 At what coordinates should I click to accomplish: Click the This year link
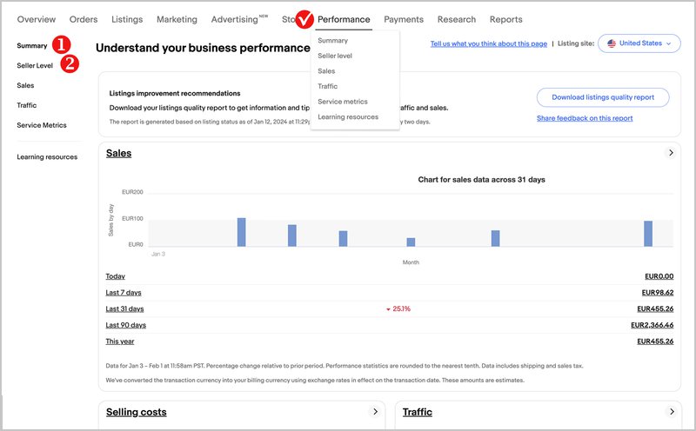(x=120, y=341)
